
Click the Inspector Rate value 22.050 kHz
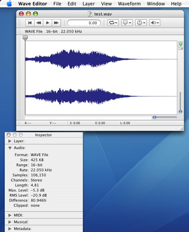(x=41, y=170)
